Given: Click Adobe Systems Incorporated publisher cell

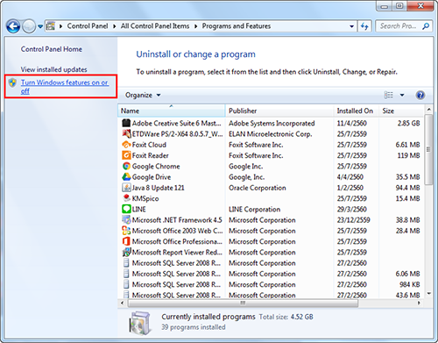Looking at the screenshot, I should pos(272,123).
